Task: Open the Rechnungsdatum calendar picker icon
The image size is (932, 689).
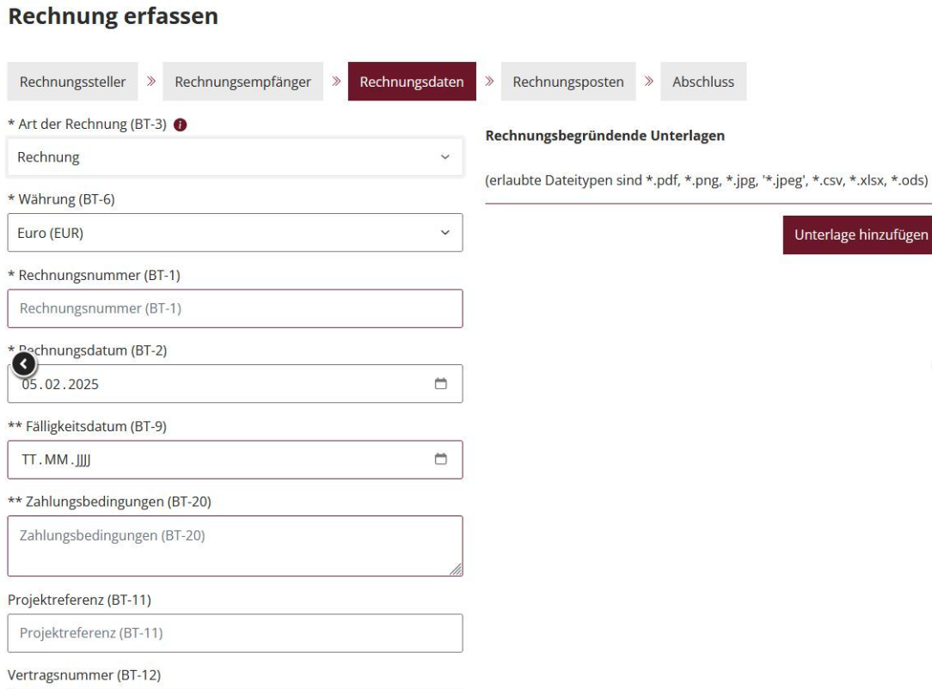Action: pos(442,384)
